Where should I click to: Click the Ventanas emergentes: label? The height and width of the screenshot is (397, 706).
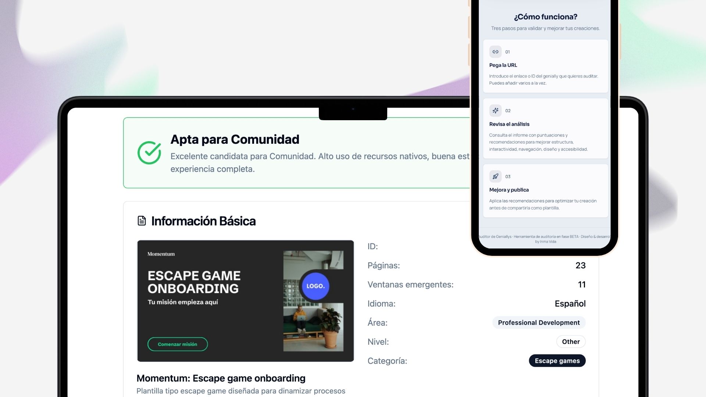(x=410, y=285)
